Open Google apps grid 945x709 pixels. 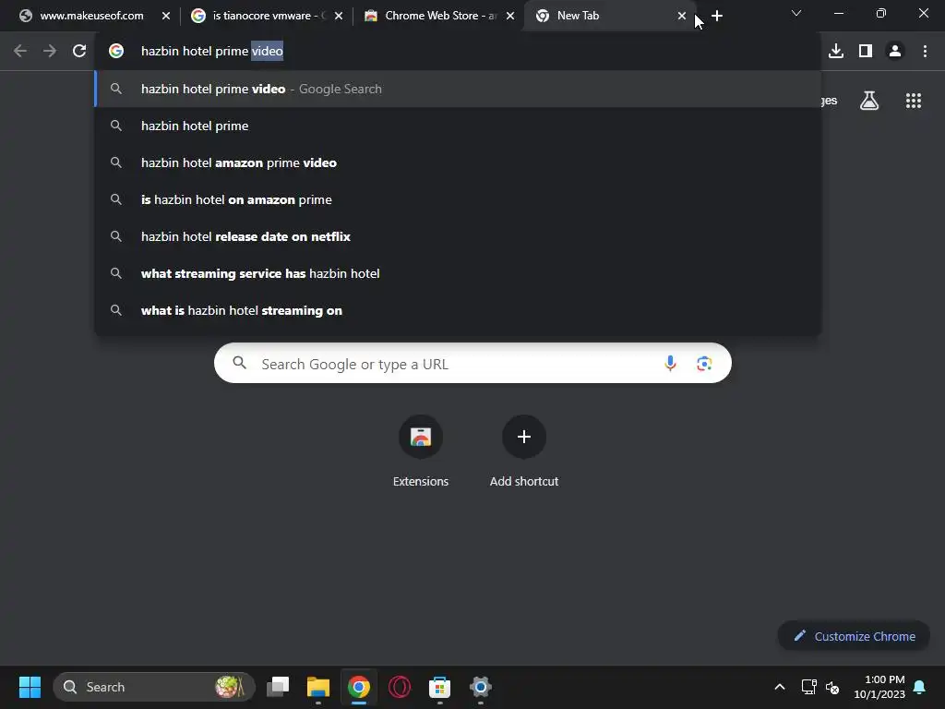click(x=914, y=101)
